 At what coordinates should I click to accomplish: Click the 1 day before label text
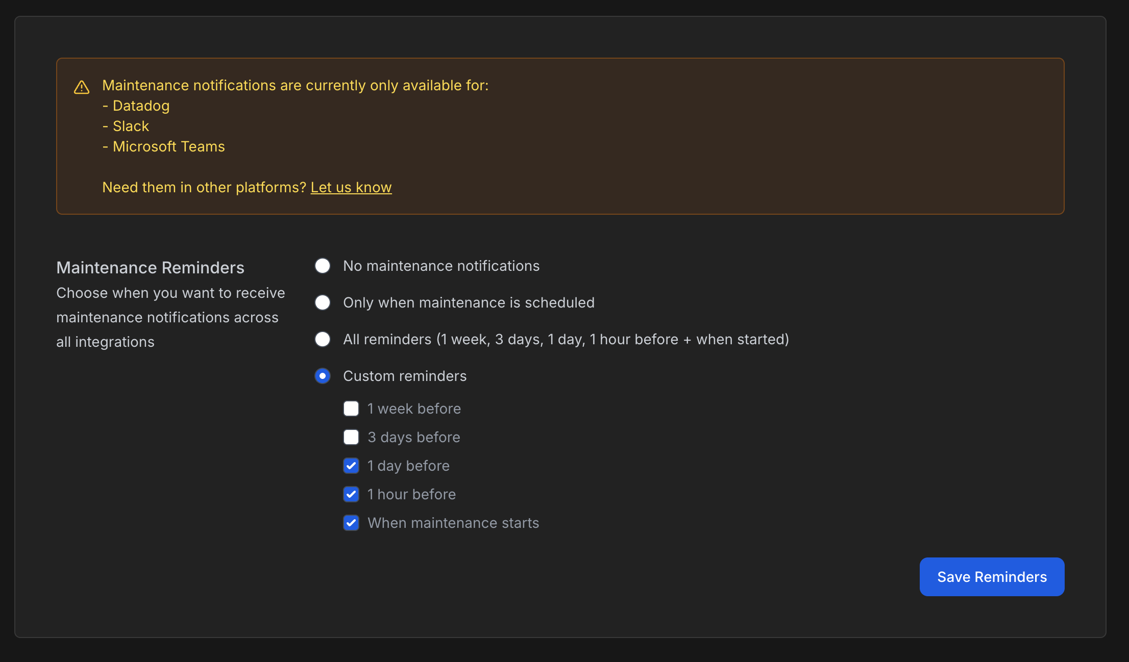[408, 466]
